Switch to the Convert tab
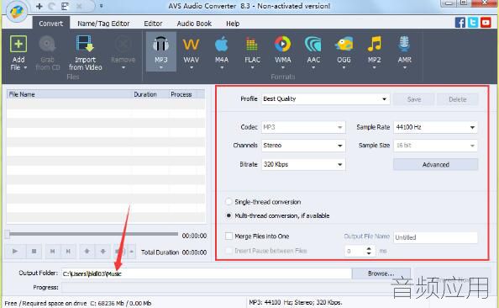 [51, 24]
